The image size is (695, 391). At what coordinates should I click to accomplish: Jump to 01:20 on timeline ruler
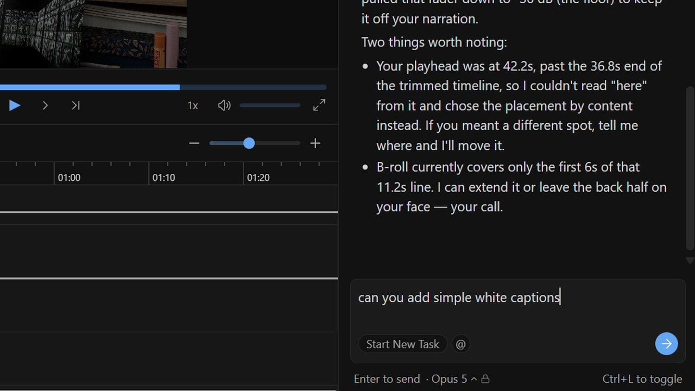(258, 178)
